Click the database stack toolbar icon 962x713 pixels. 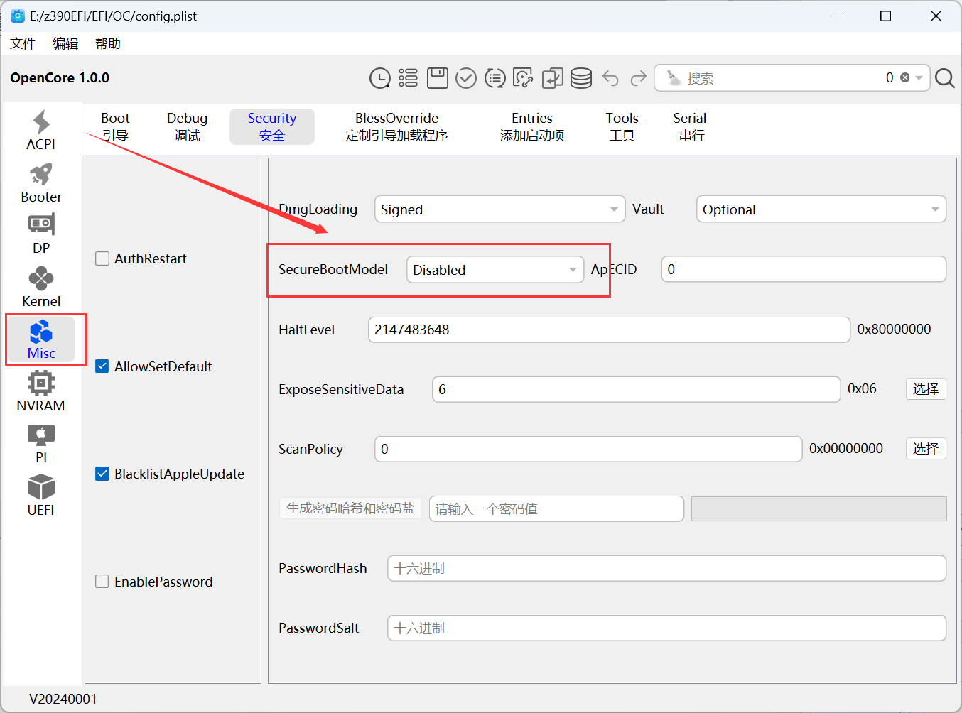click(580, 78)
